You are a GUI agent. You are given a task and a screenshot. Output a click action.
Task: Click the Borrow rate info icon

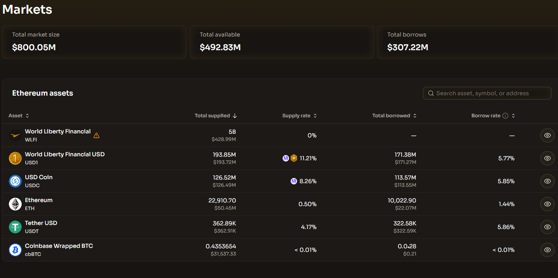pos(505,116)
